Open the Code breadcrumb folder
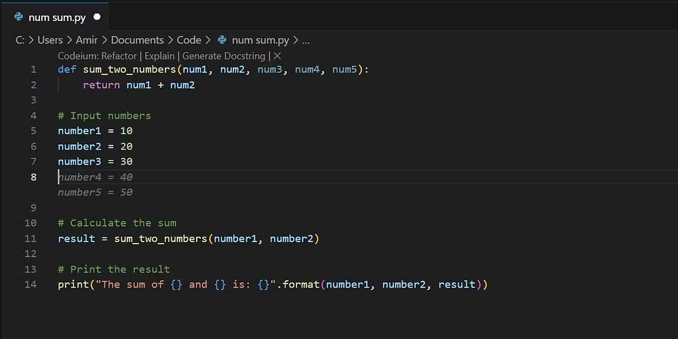This screenshot has width=678, height=339. click(189, 40)
